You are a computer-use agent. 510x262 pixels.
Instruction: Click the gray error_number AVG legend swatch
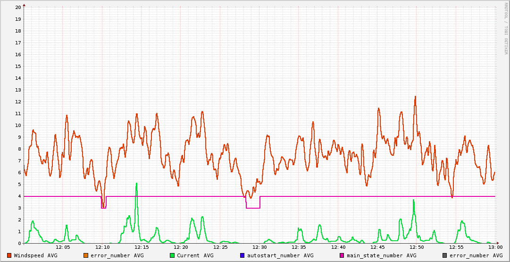444,255
